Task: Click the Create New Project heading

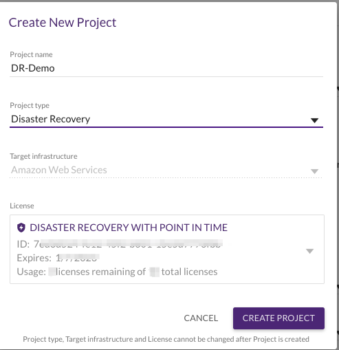Action: (x=63, y=23)
